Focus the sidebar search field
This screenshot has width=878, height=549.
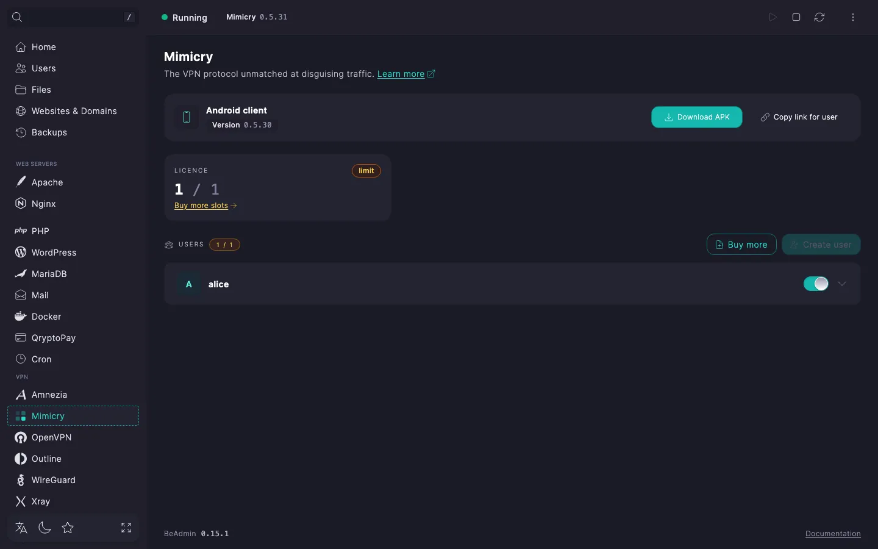(73, 17)
